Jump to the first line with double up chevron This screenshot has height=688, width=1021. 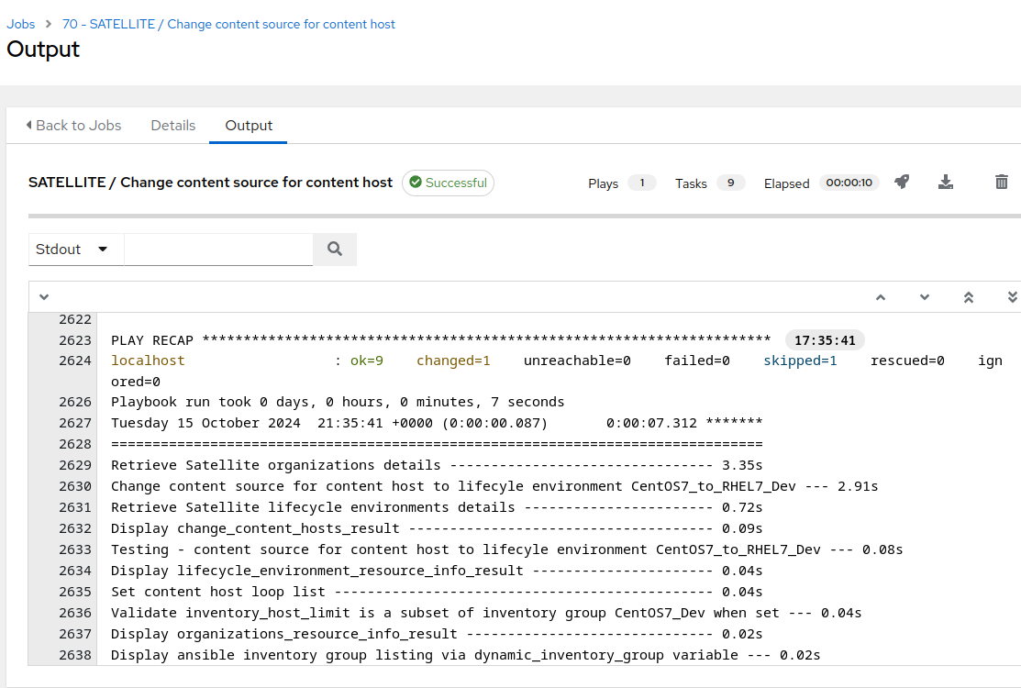[x=969, y=297]
